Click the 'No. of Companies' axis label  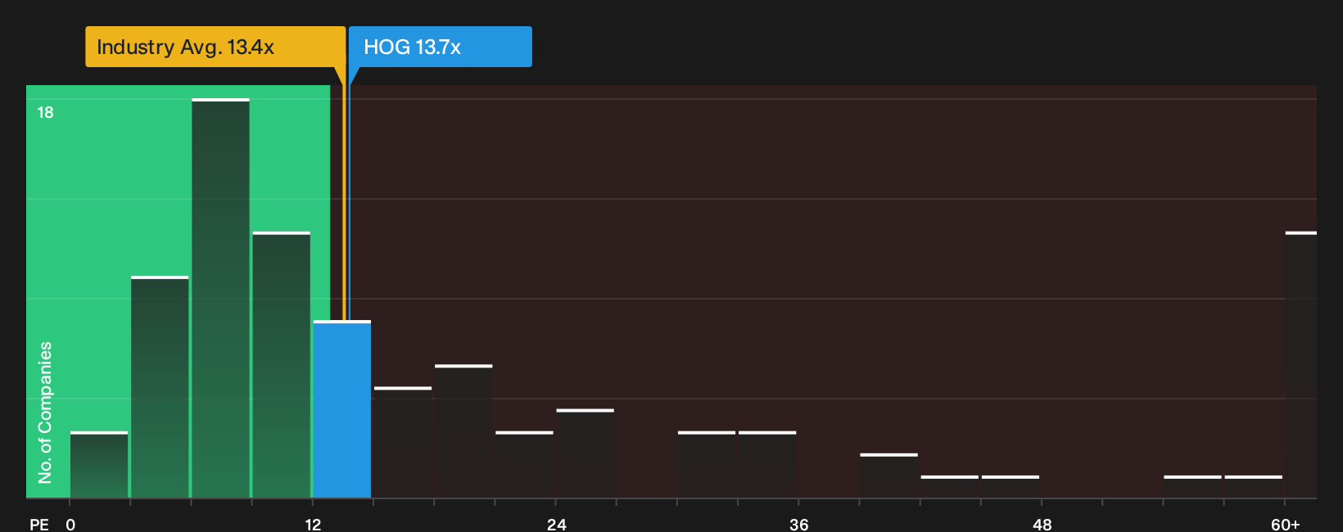[x=45, y=413]
